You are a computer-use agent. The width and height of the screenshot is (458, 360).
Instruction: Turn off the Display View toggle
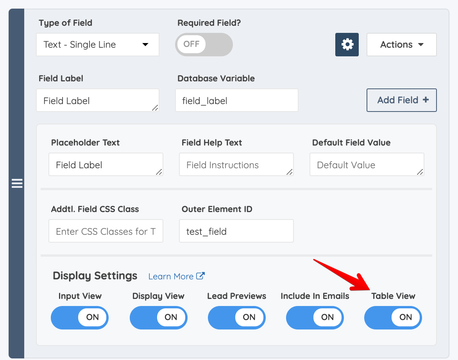coord(158,317)
